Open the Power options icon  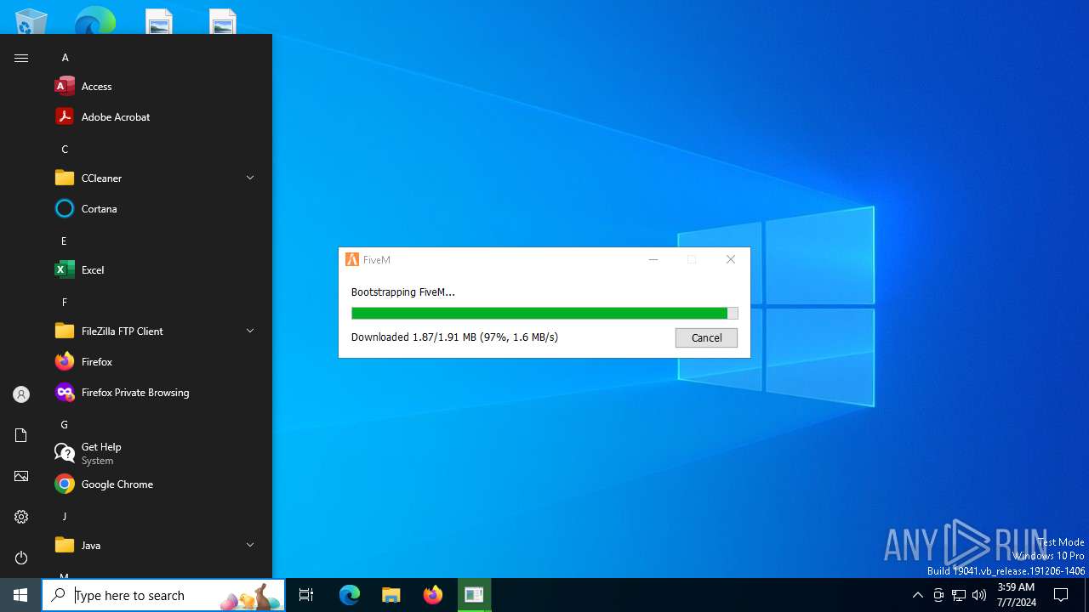click(x=21, y=558)
